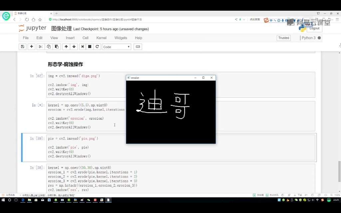Open WeChat icon in the taskbar
The width and height of the screenshot is (341, 213).
[89, 200]
